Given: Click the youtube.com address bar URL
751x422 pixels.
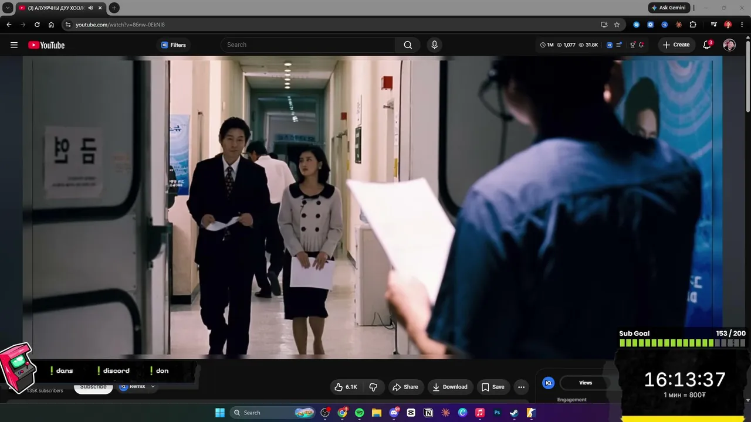Looking at the screenshot, I should (120, 25).
